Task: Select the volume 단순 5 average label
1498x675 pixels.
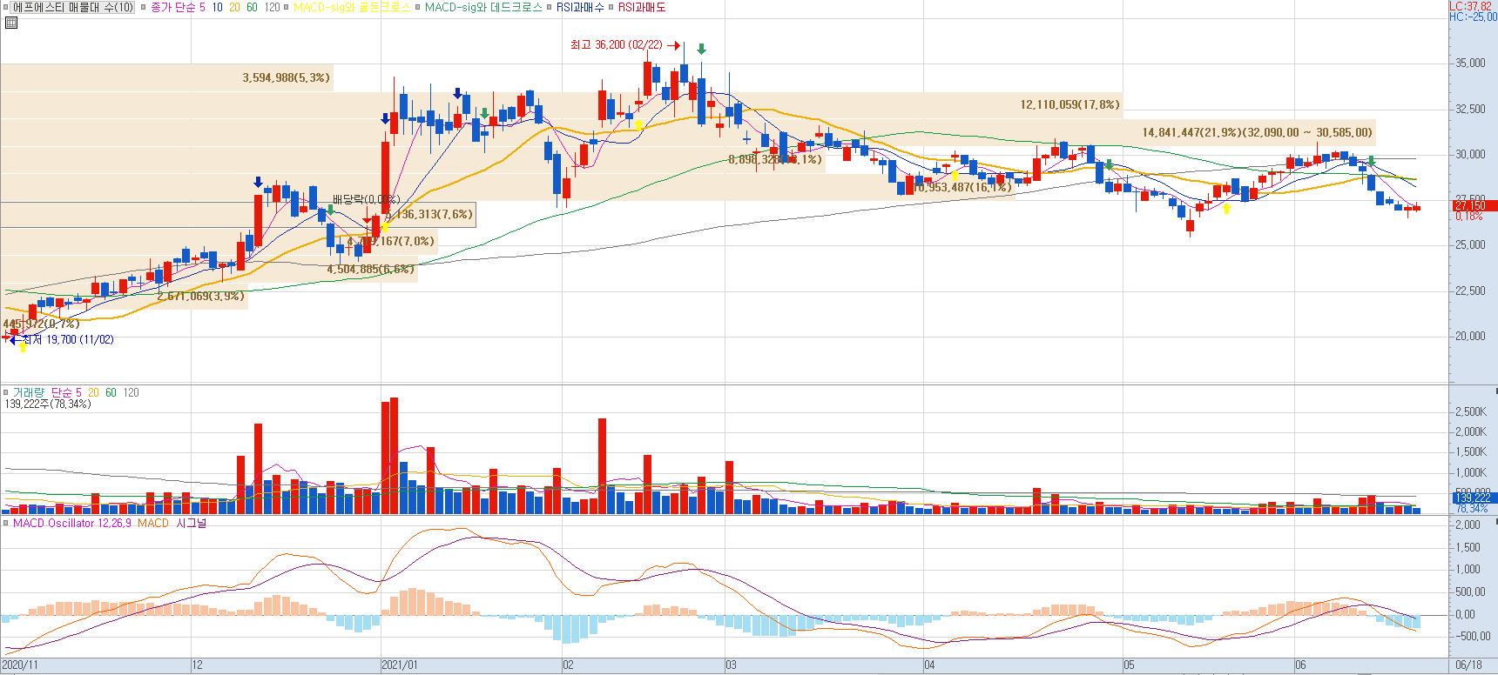Action: pyautogui.click(x=66, y=392)
